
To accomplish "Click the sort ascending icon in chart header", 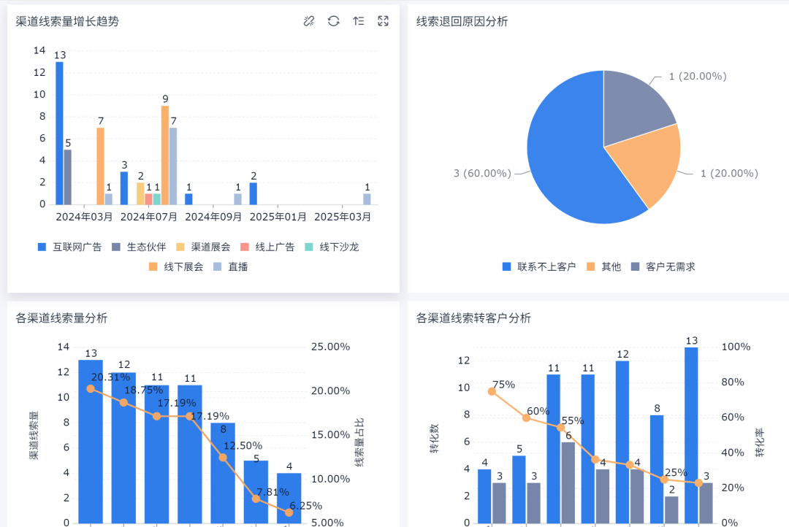I will pyautogui.click(x=359, y=21).
